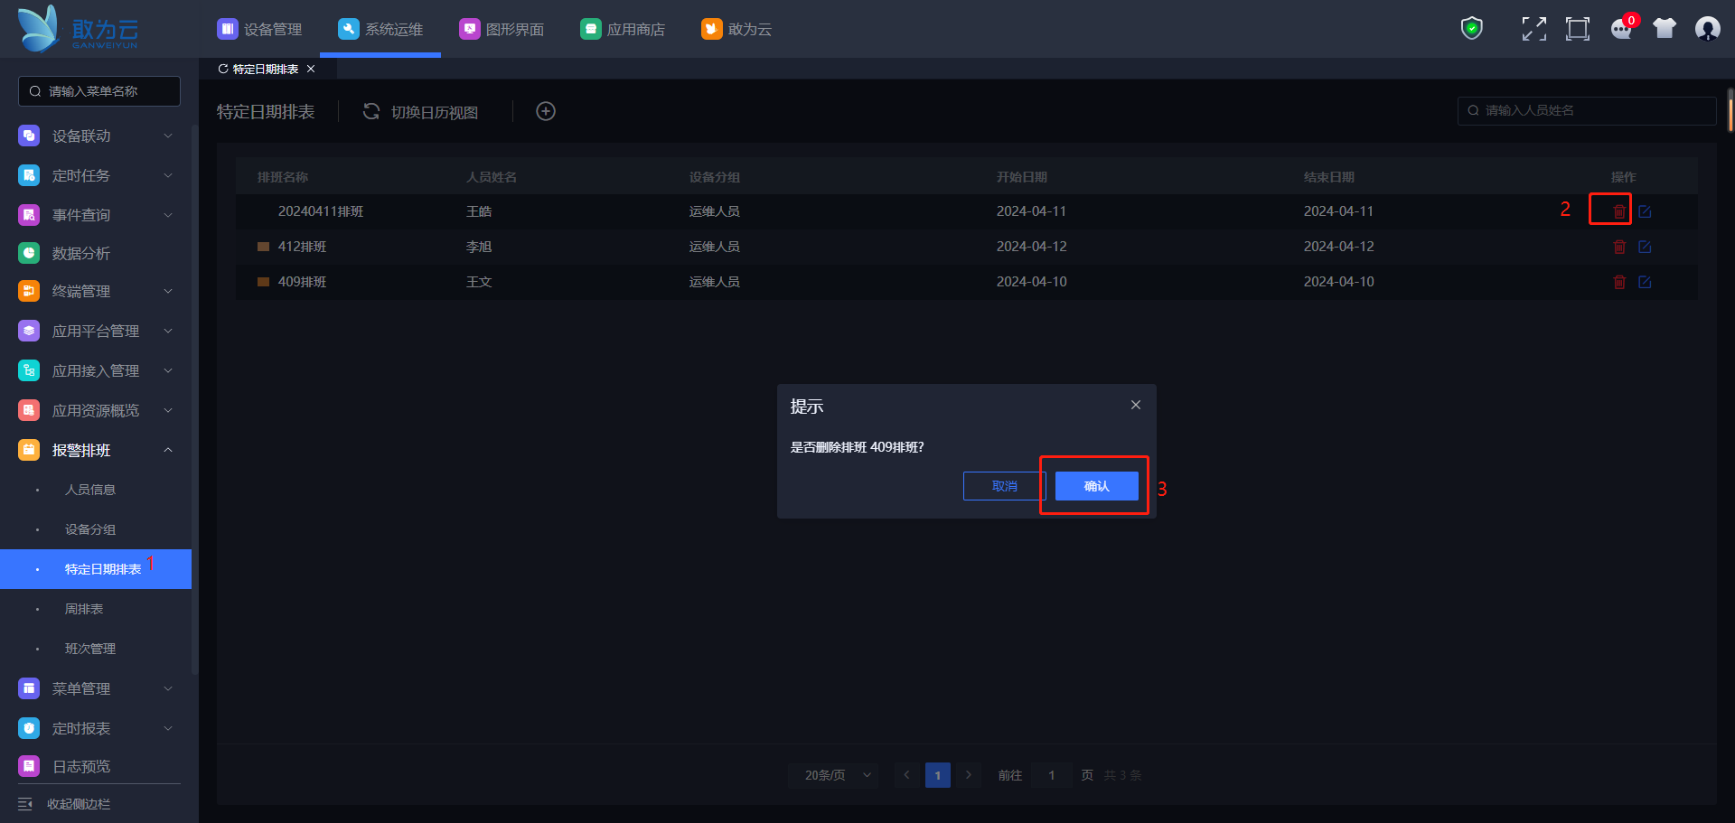The height and width of the screenshot is (823, 1735).
Task: Cancel deletion with 取消 button
Action: (1005, 486)
